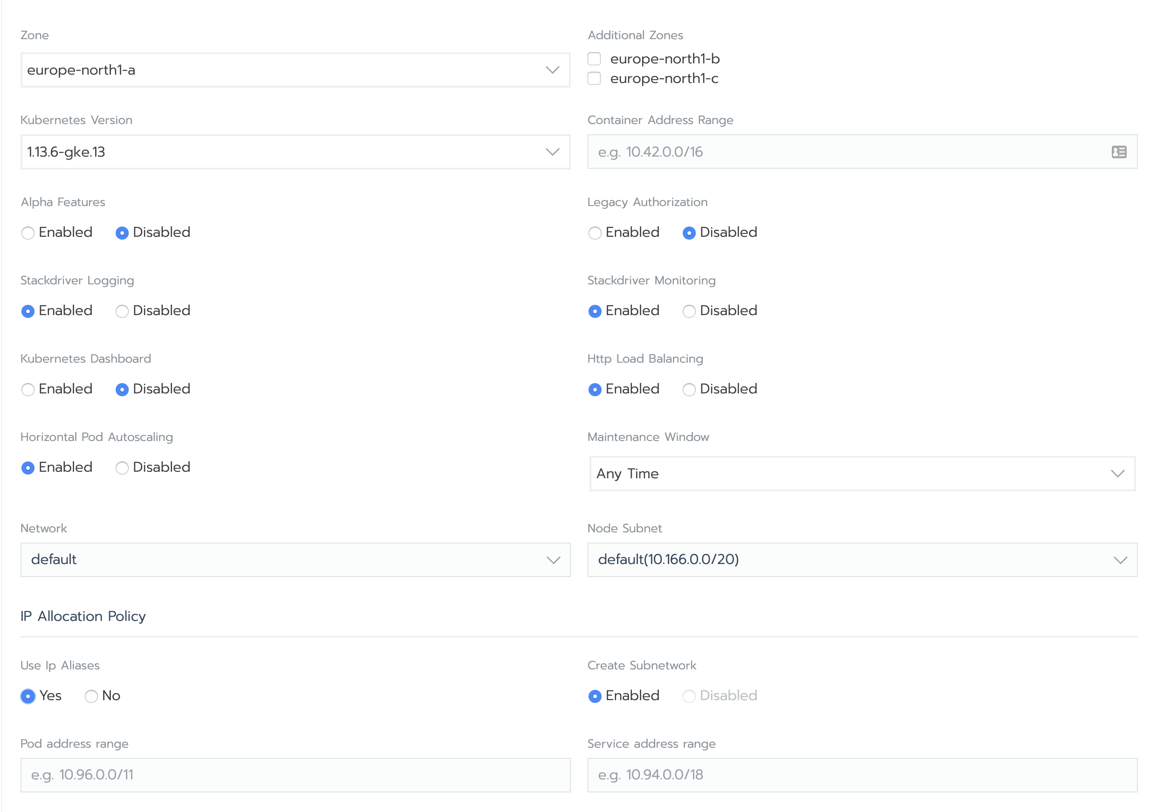
Task: Expand the Maintenance Window selector
Action: (1117, 474)
